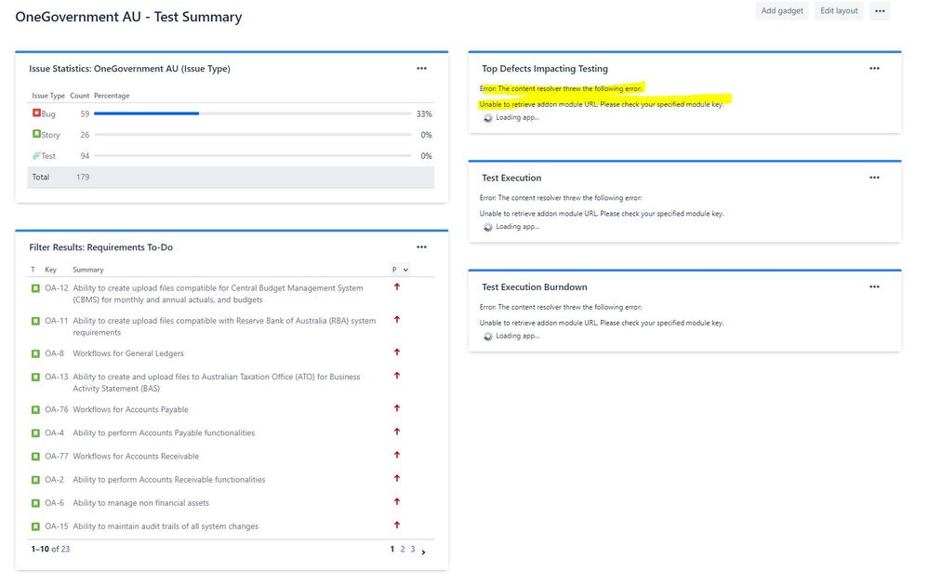
Task: Open Filter Results gadget options menu
Action: [x=421, y=247]
